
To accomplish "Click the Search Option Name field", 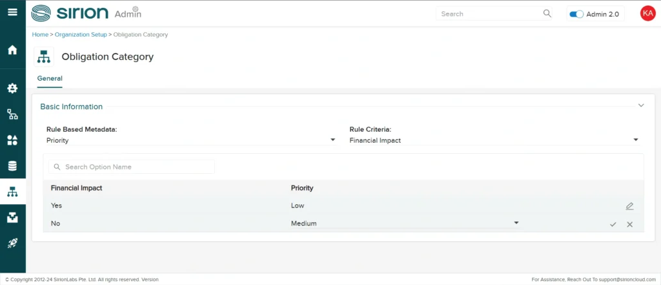I will (132, 167).
